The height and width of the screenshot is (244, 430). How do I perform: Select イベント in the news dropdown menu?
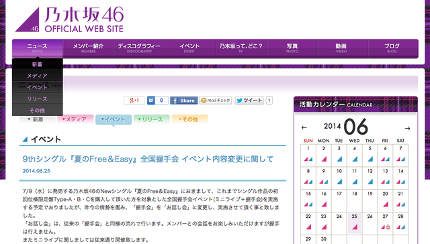[x=38, y=87]
